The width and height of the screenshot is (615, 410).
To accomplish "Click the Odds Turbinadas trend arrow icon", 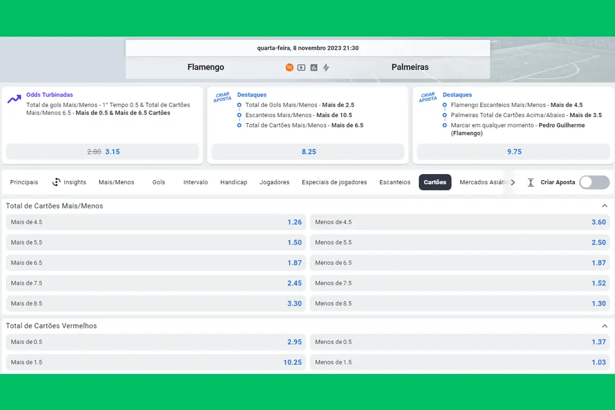I will (x=14, y=99).
